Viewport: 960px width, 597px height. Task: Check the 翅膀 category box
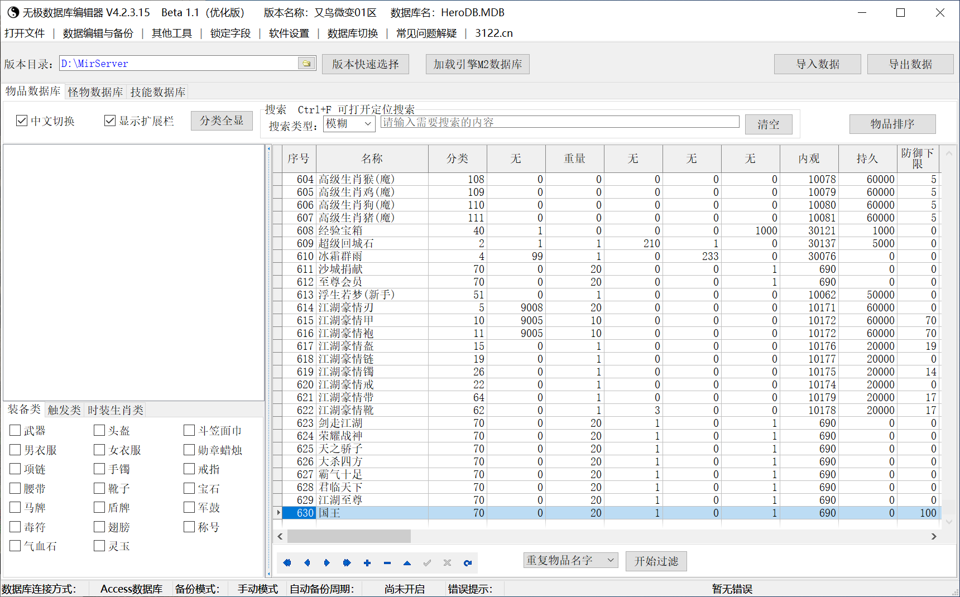coord(99,527)
